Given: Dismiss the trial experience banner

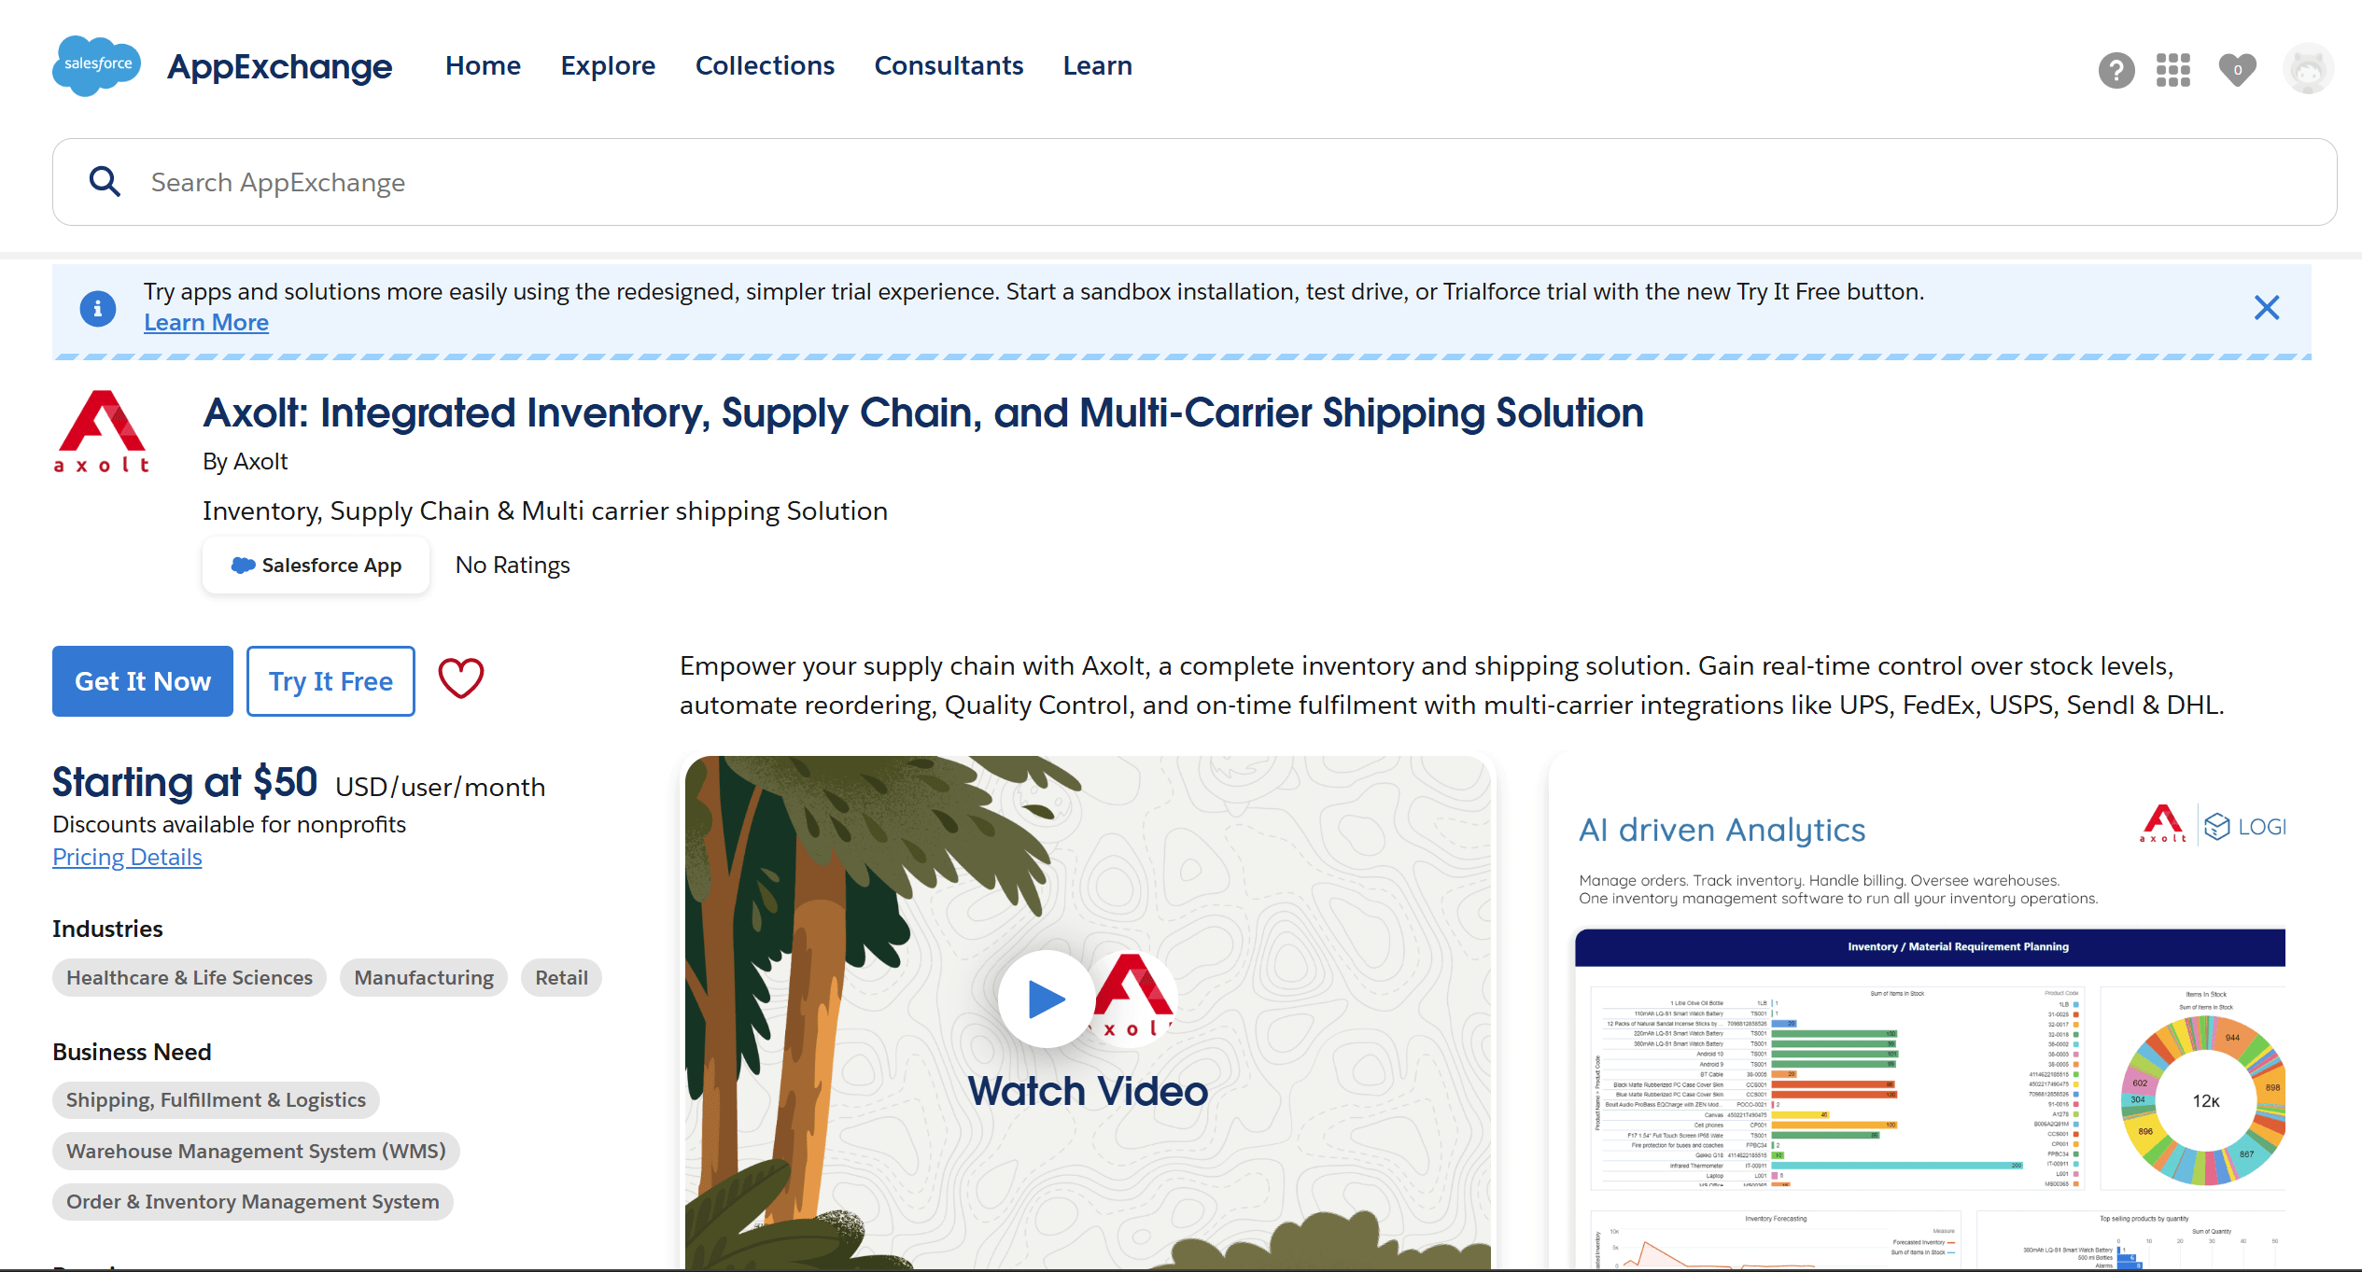Looking at the screenshot, I should click(2267, 307).
